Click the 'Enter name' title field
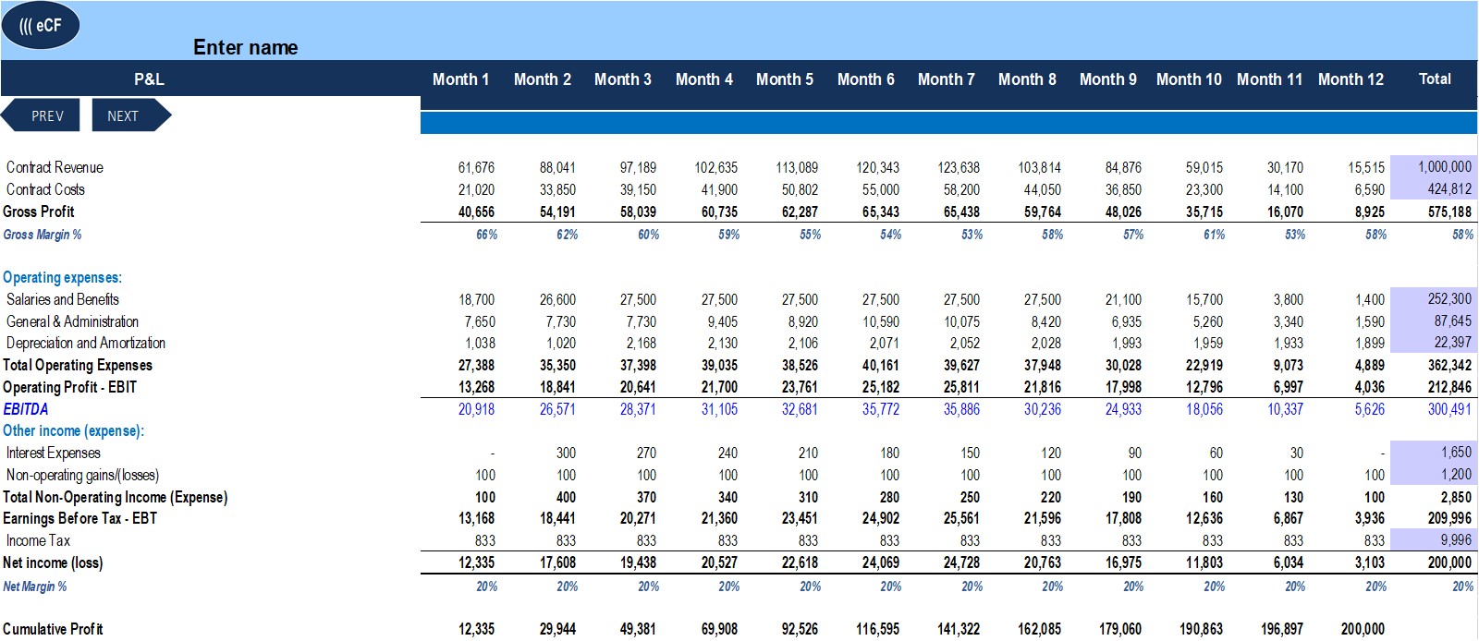The image size is (1479, 641). tap(245, 48)
